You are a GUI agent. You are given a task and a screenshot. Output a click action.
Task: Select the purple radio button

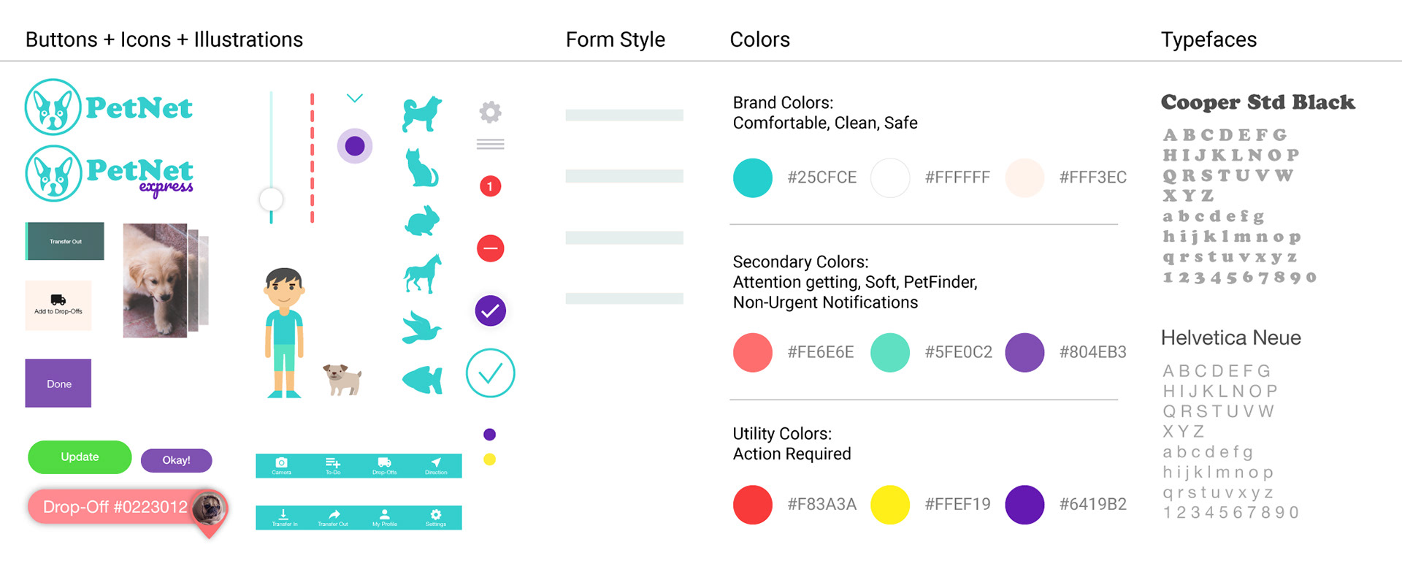click(x=355, y=146)
